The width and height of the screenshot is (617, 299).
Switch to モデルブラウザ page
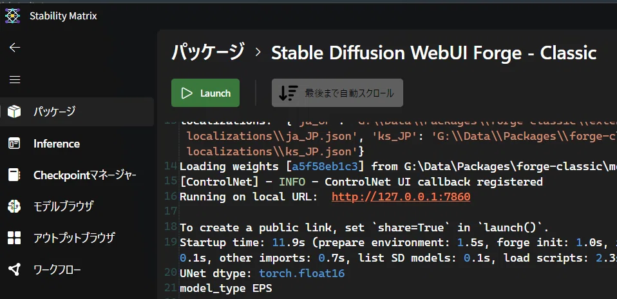click(x=77, y=206)
